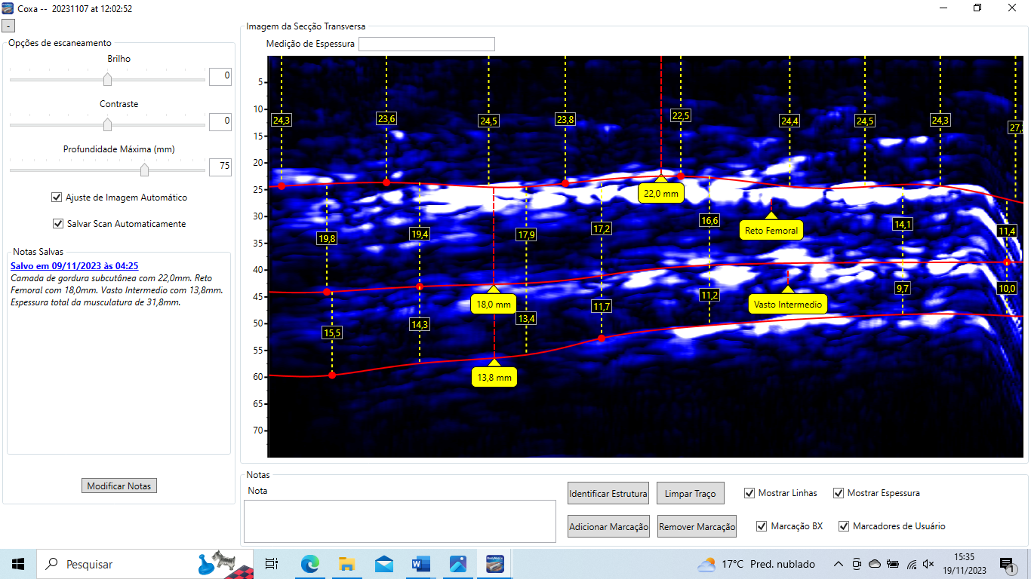This screenshot has height=579, width=1031.
Task: Click the Limpar Traço button
Action: tap(691, 494)
